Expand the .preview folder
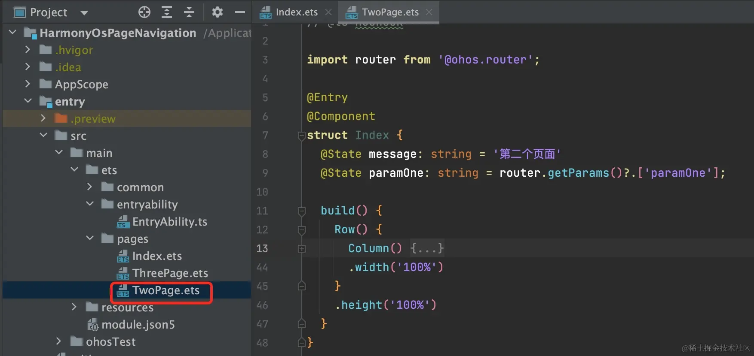This screenshot has height=356, width=754. (43, 118)
